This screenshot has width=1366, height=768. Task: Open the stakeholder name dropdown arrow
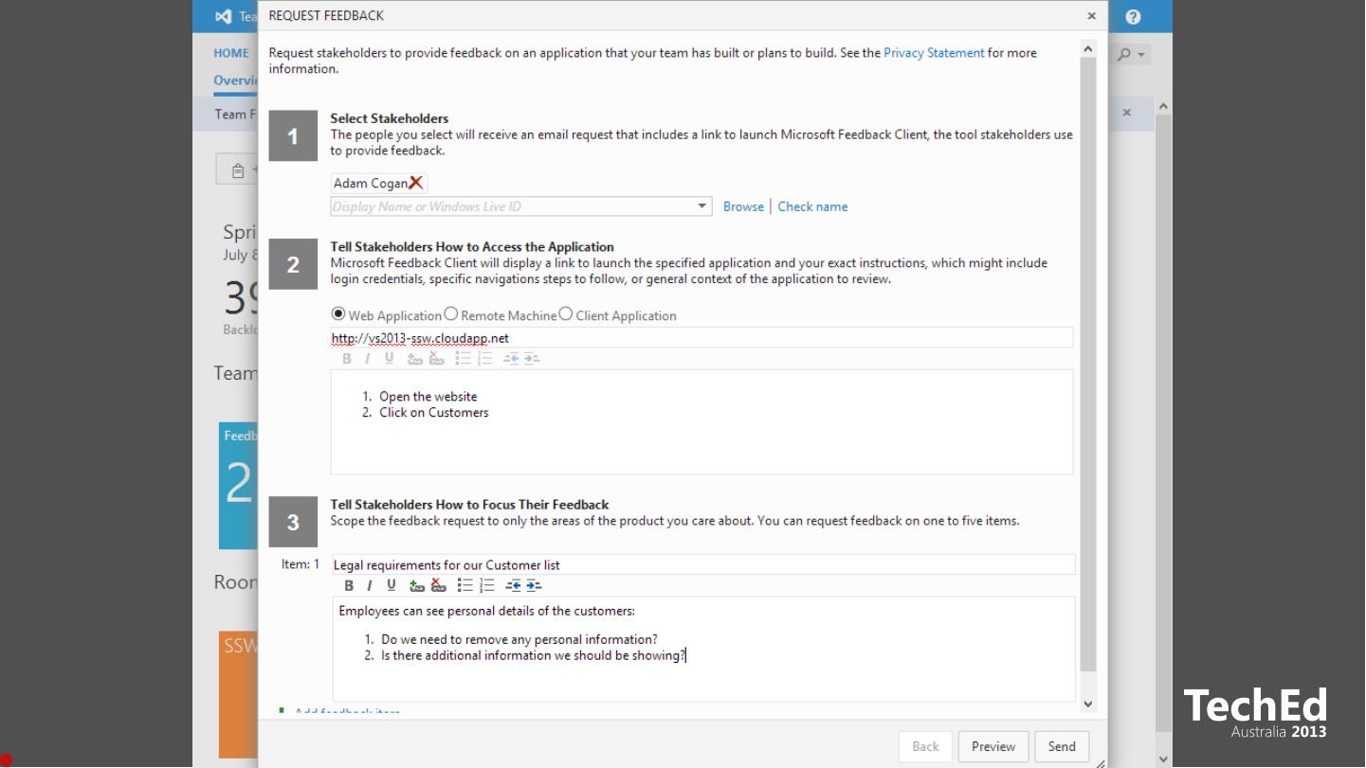pos(702,206)
